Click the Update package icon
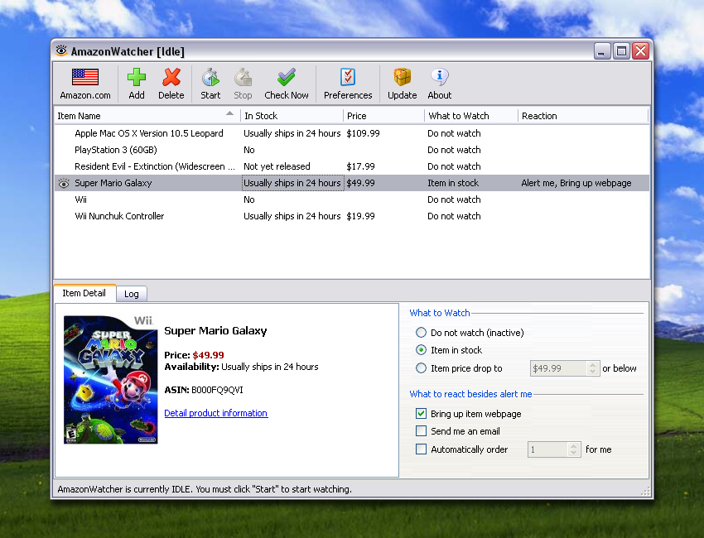Screen dimensions: 704x538 403,77
